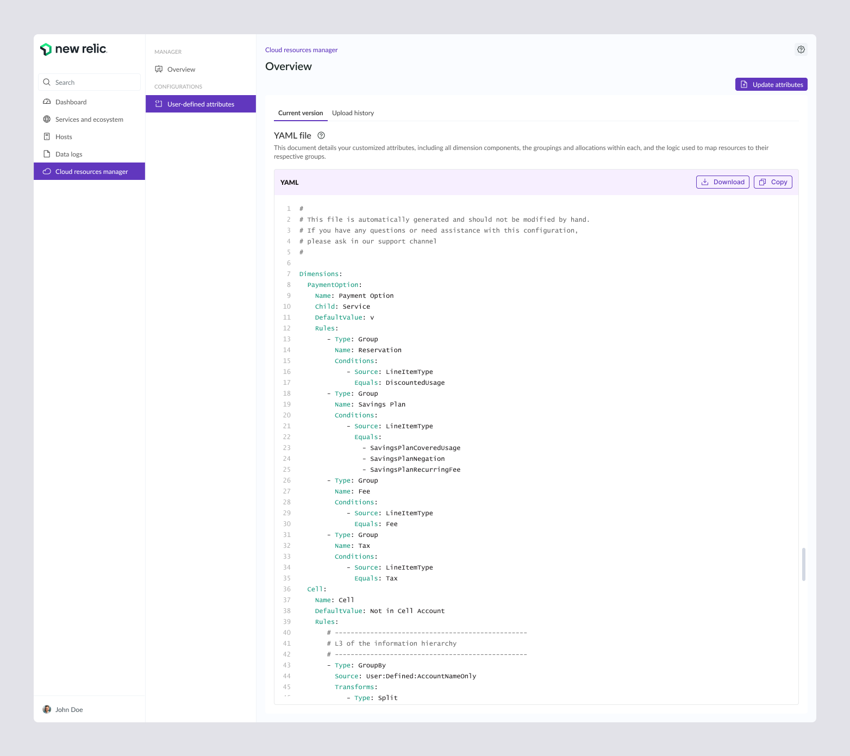This screenshot has height=756, width=850.
Task: Click the New Relic logo
Action: pos(73,49)
